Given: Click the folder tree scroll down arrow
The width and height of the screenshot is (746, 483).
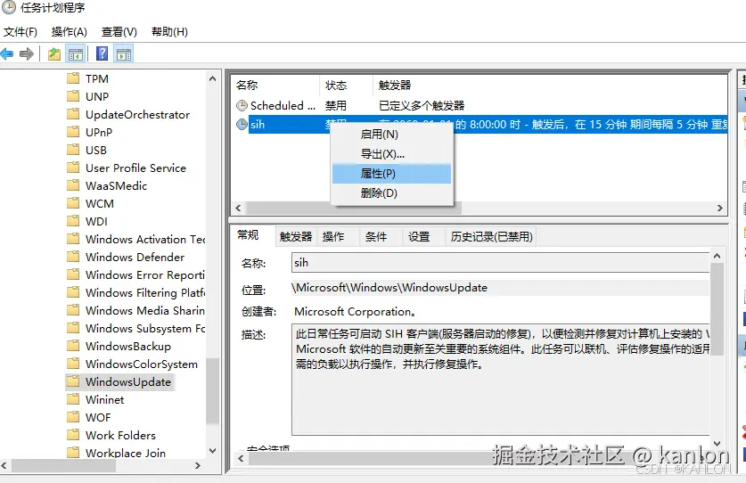Looking at the screenshot, I should coord(213,450).
